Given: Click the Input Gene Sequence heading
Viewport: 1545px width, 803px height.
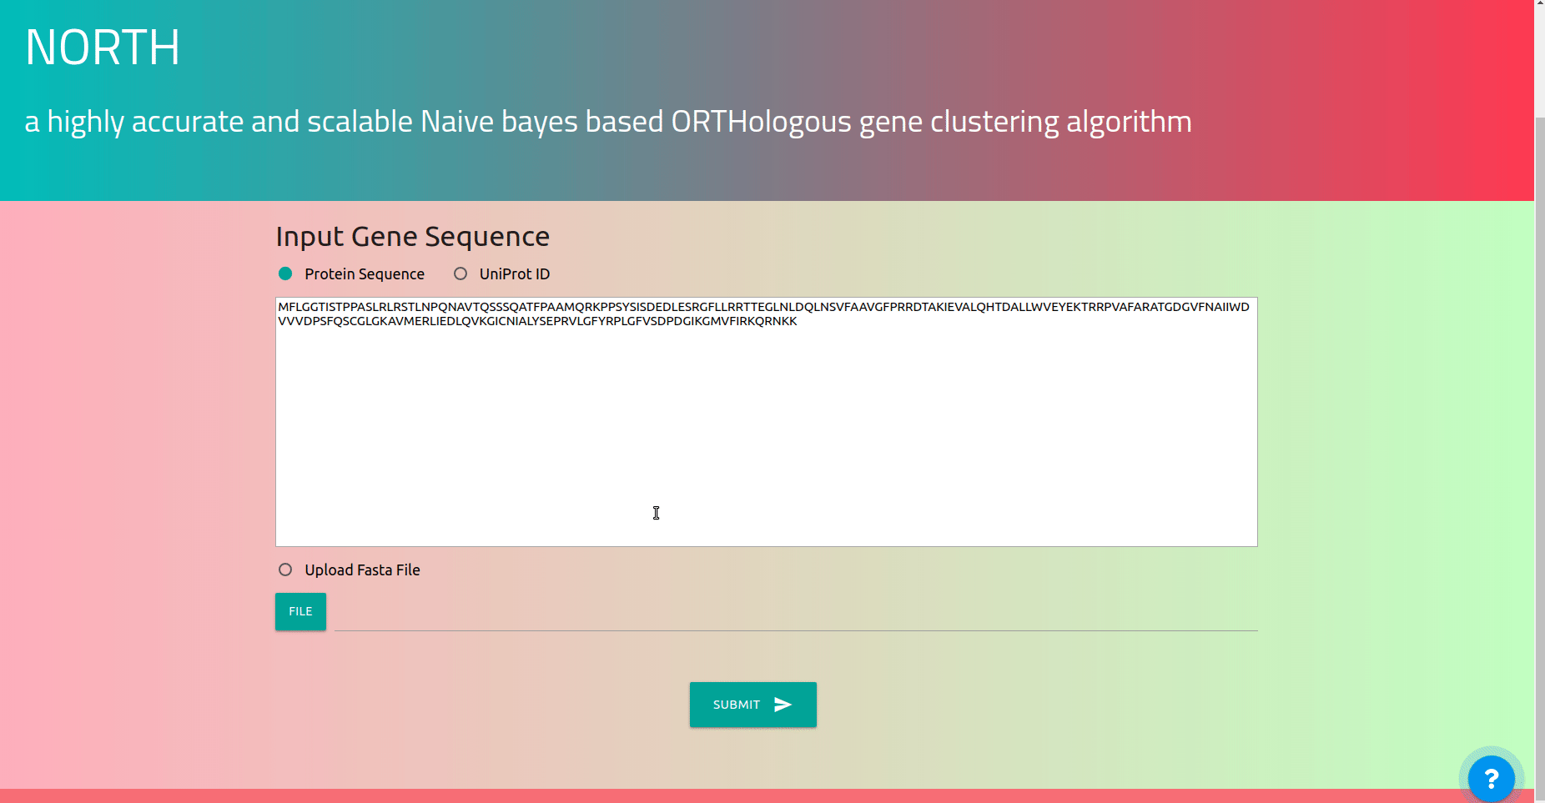Looking at the screenshot, I should 412,237.
